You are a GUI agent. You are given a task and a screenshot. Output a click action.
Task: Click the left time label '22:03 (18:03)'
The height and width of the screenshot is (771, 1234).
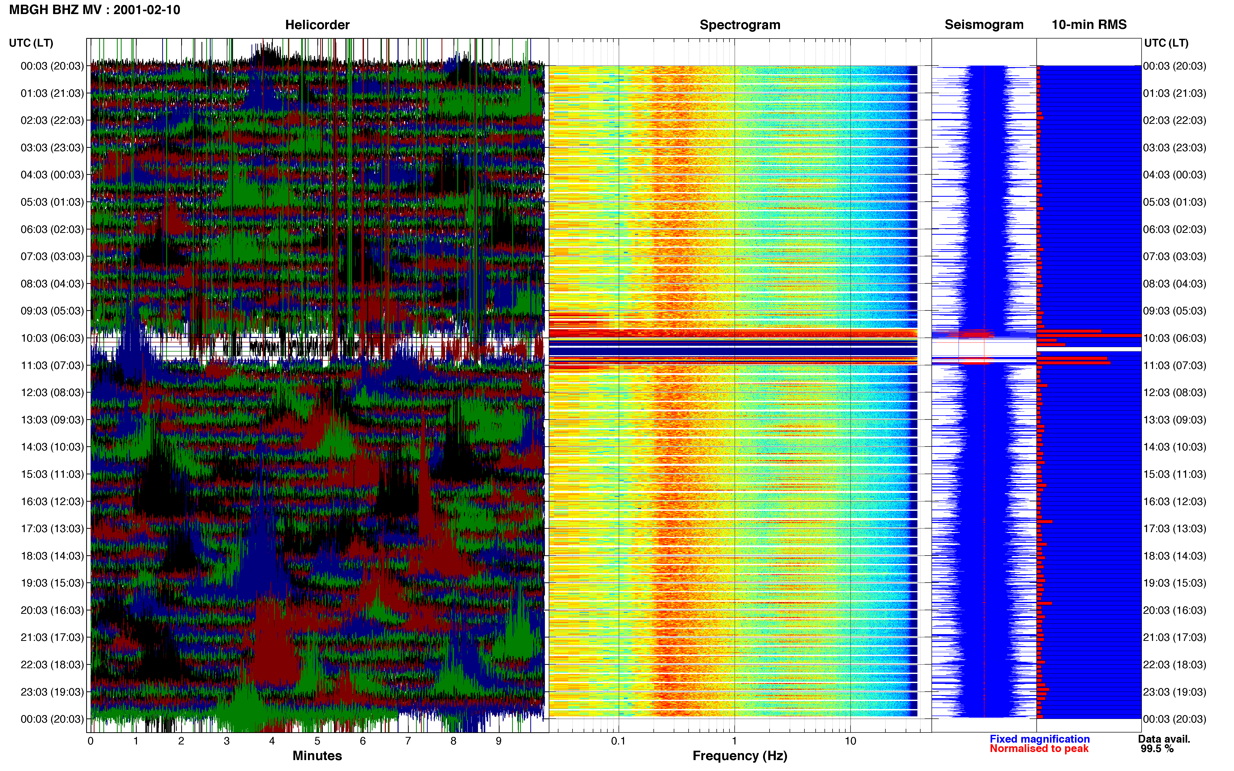(52, 665)
